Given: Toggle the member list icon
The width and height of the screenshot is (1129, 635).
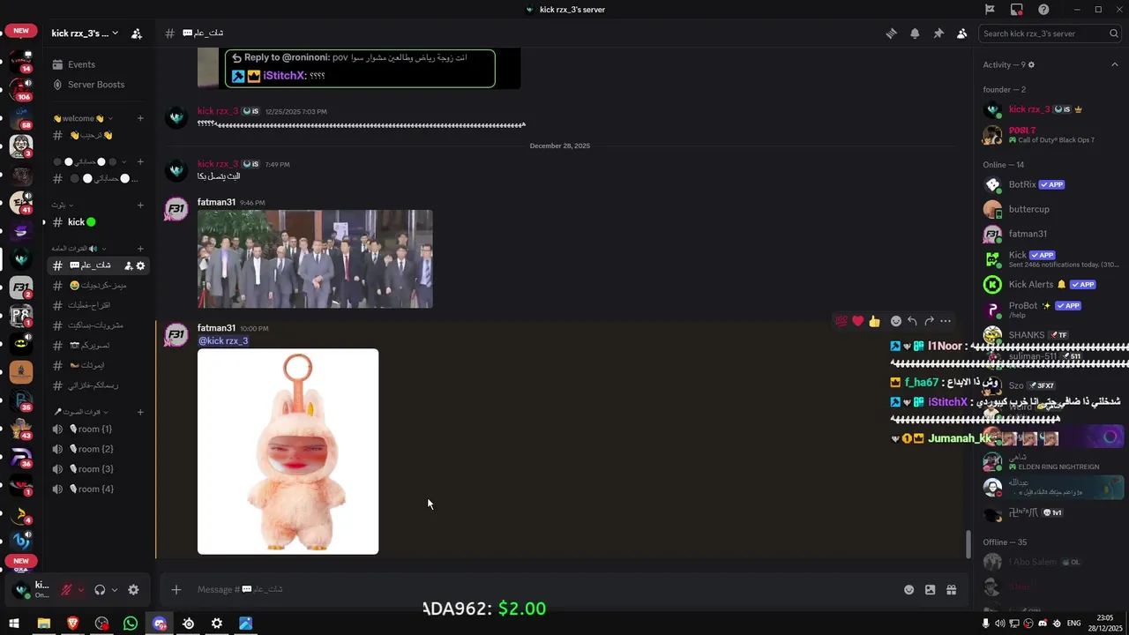Looking at the screenshot, I should click(961, 34).
